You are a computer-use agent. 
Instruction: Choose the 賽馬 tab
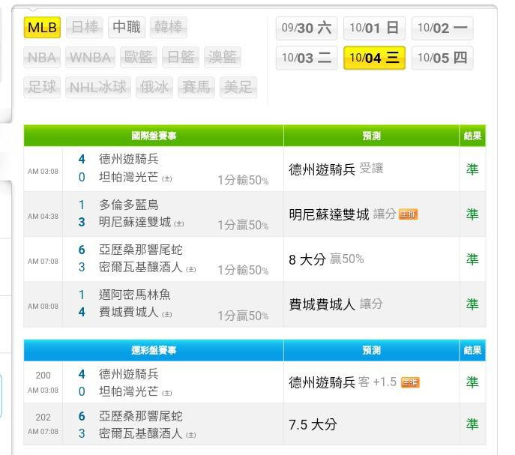196,88
